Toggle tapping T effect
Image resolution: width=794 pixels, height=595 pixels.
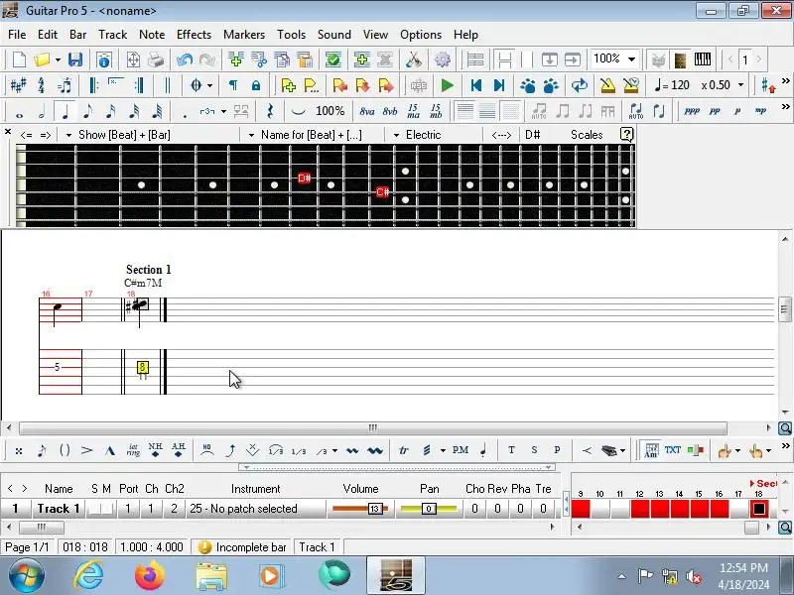pos(511,450)
